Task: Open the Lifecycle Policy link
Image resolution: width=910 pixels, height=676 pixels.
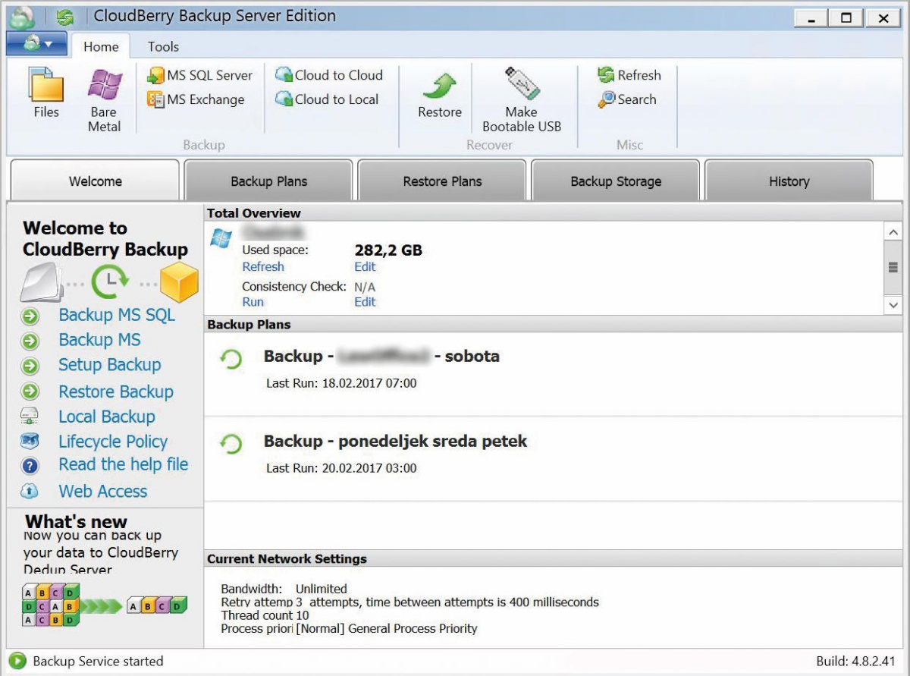Action: [x=113, y=442]
